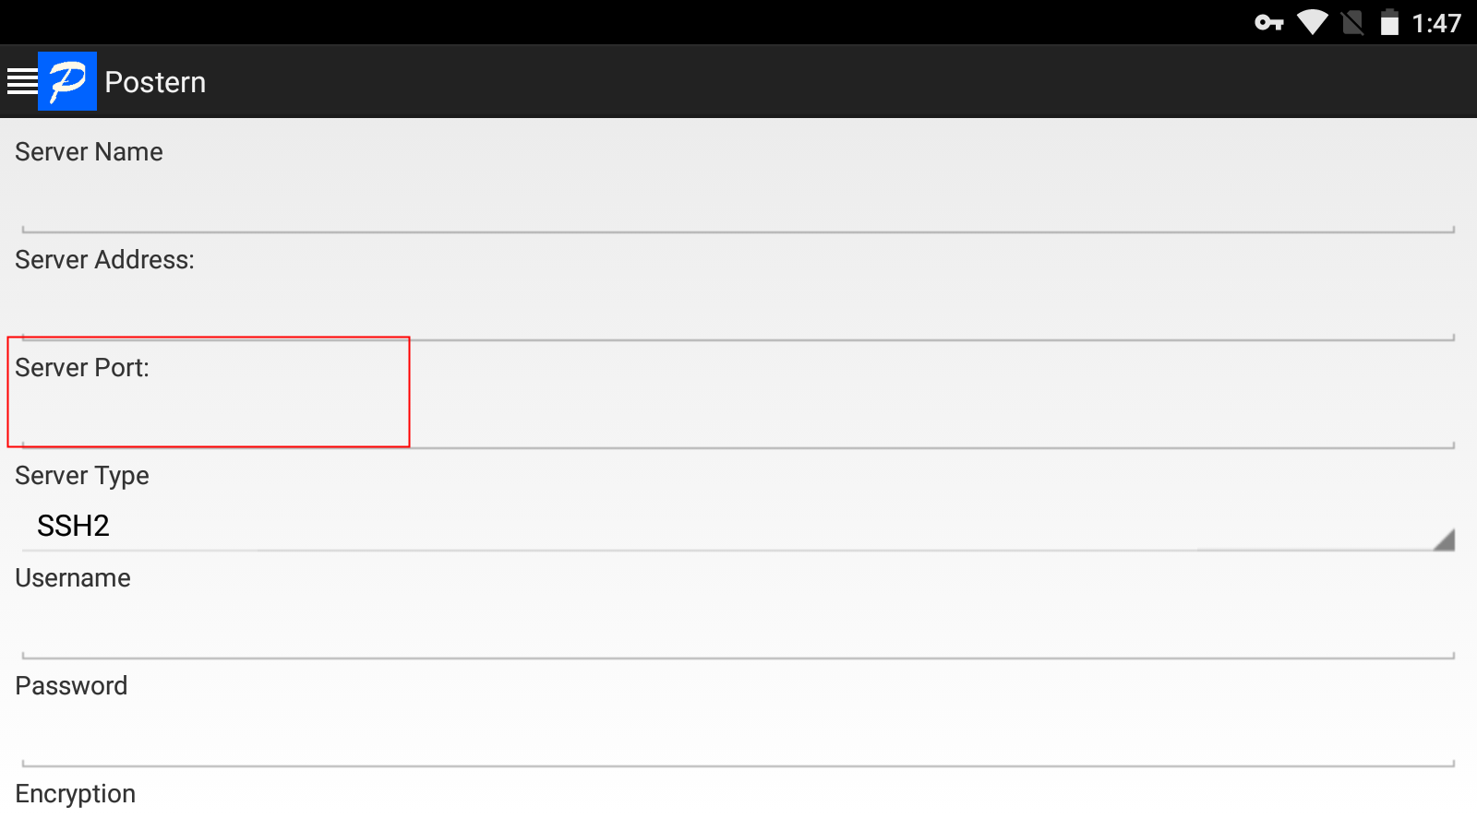
Task: Tap the no-SIM card status icon
Action: [x=1352, y=22]
